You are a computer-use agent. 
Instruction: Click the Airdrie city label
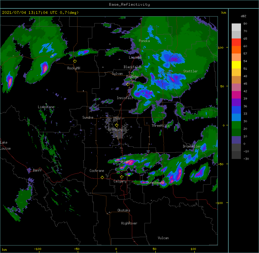pyautogui.click(x=121, y=161)
